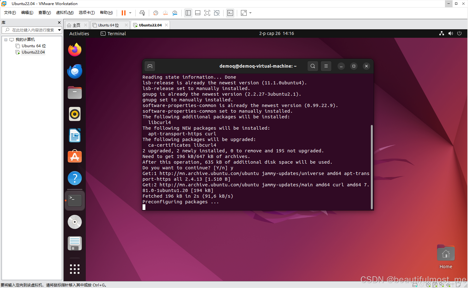This screenshot has height=288, width=468.
Task: Toggle the thumbnail bar view
Action: point(197,13)
